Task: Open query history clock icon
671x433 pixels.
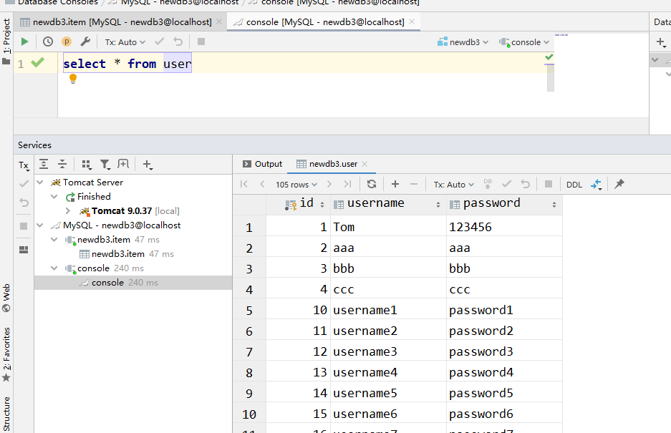Action: pos(48,42)
